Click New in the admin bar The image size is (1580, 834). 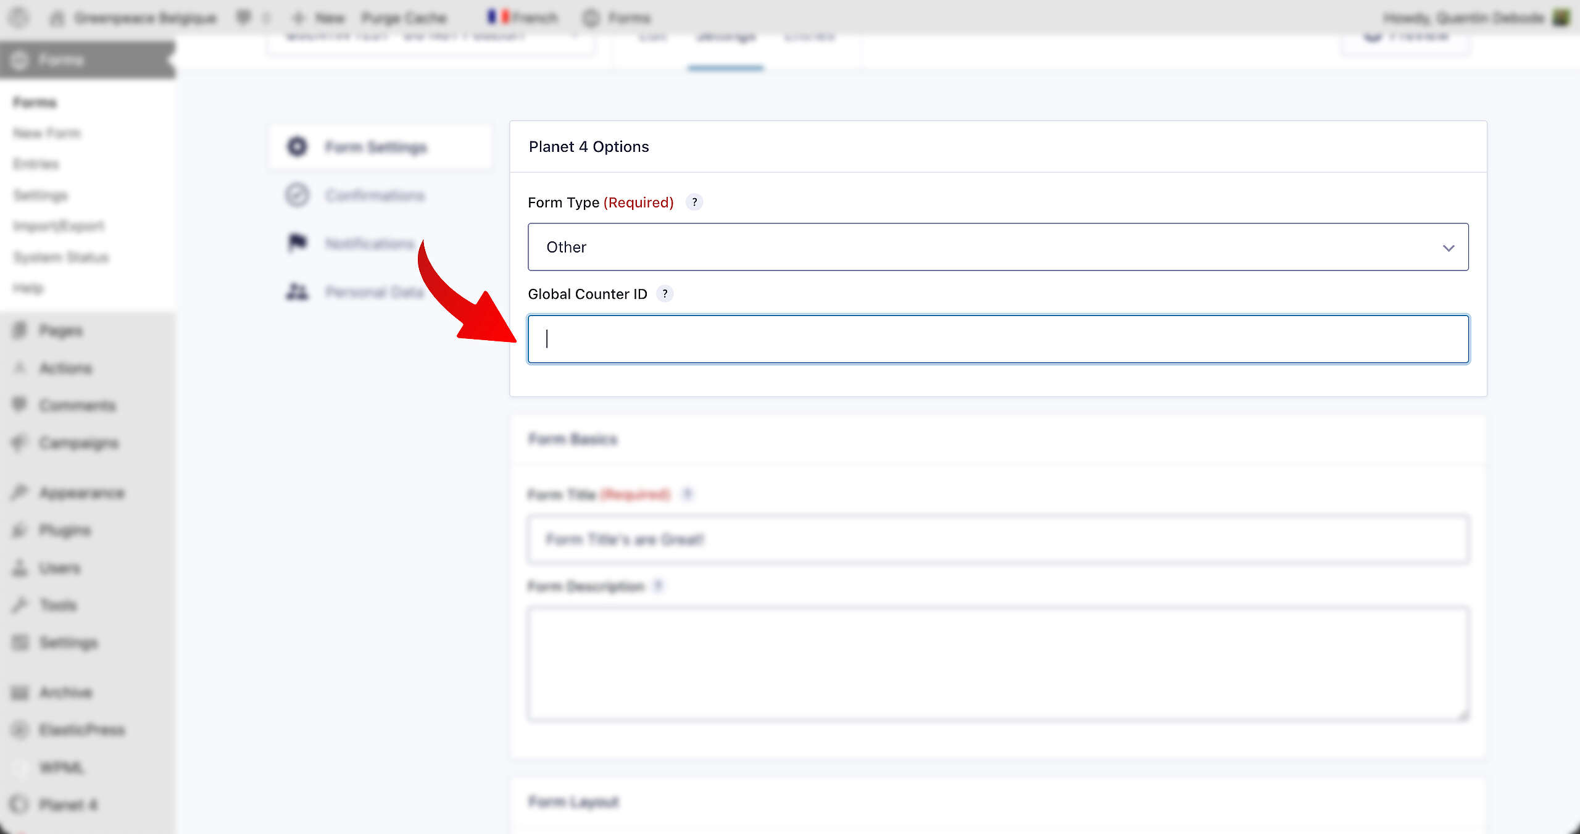318,18
